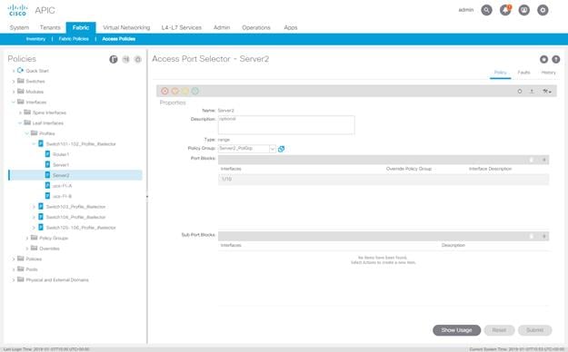Click the Switches folder icon
This screenshot has width=568, height=352.
21,81
